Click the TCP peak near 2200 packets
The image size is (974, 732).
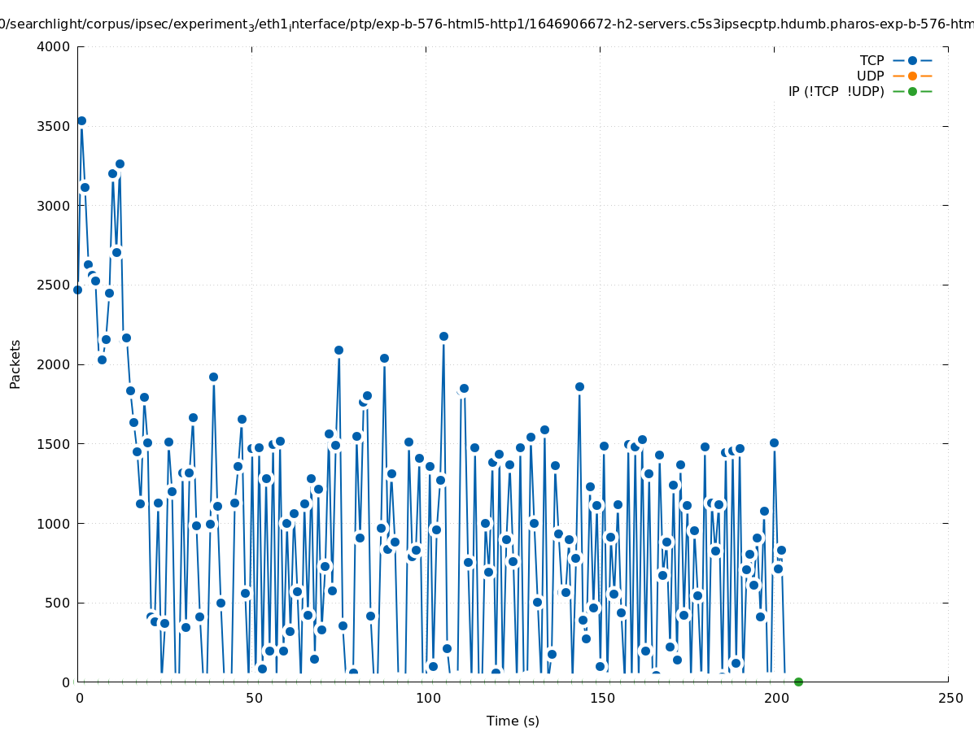pyautogui.click(x=443, y=337)
